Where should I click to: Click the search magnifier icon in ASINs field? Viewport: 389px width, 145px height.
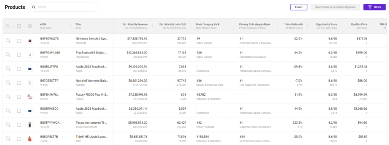pos(34,7)
